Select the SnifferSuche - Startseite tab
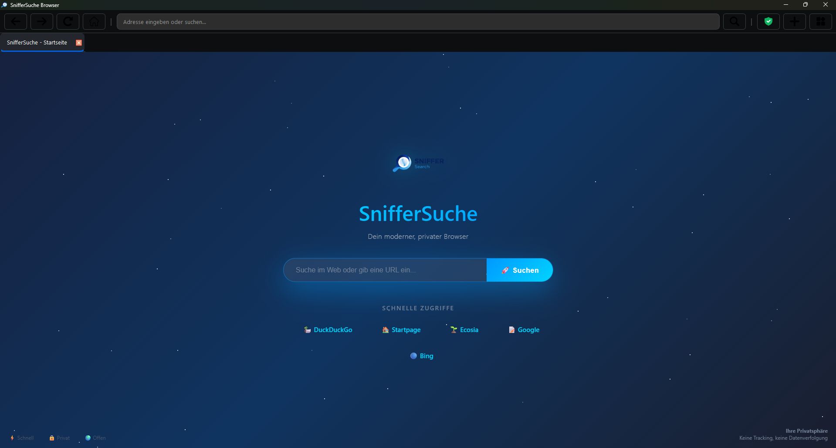This screenshot has height=448, width=836. (x=37, y=43)
